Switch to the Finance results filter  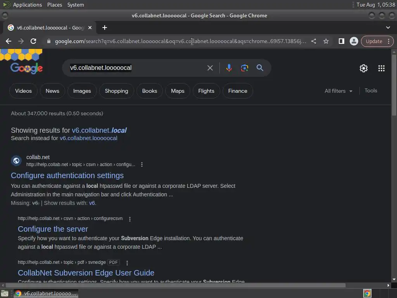tap(238, 91)
